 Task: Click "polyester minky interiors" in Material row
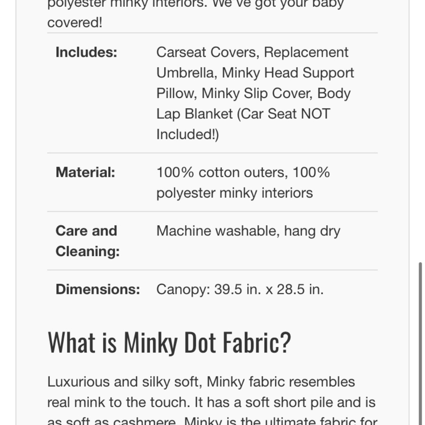click(235, 193)
